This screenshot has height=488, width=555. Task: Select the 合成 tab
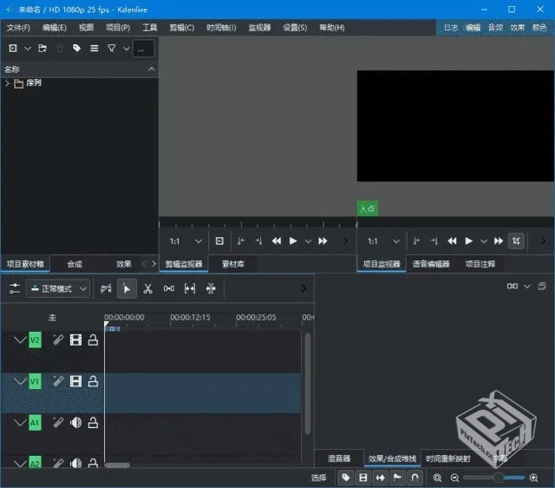click(75, 264)
